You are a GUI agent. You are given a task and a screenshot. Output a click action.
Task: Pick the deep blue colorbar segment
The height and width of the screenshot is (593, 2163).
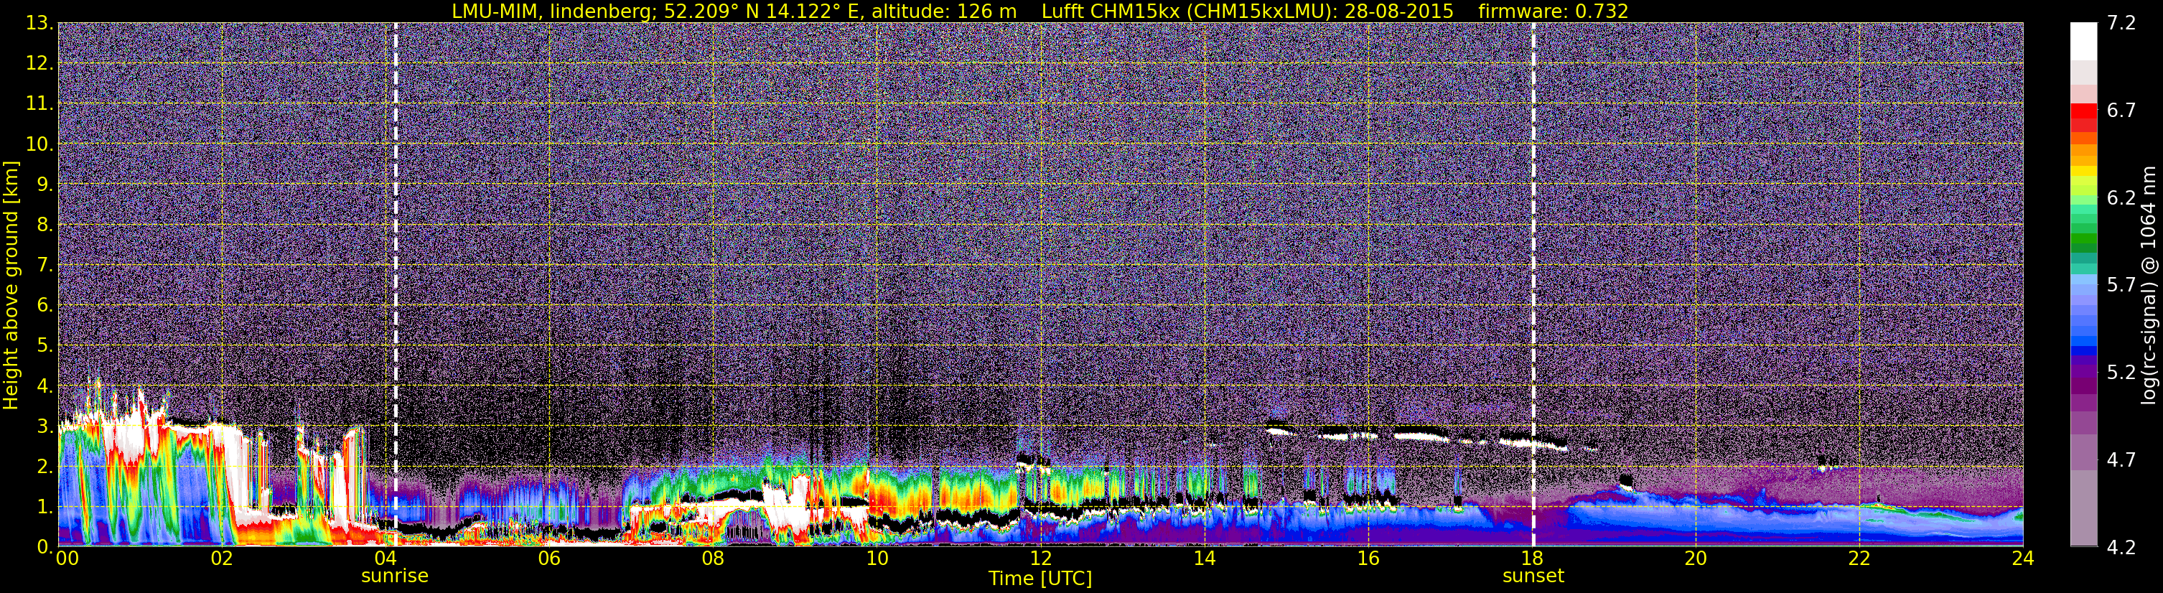click(x=2083, y=352)
